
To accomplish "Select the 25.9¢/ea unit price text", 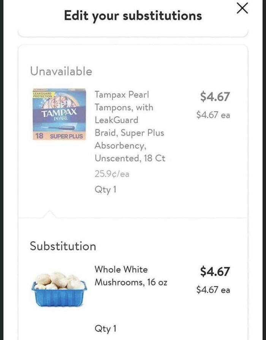I will point(112,174).
